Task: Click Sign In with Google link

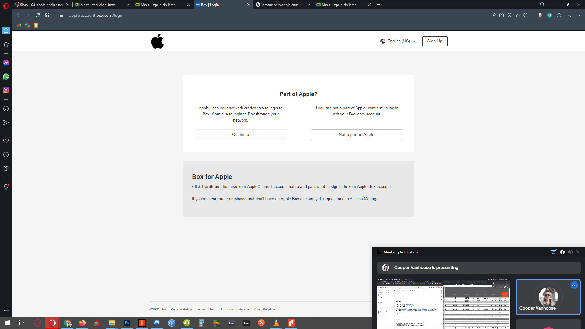Action: [x=234, y=309]
